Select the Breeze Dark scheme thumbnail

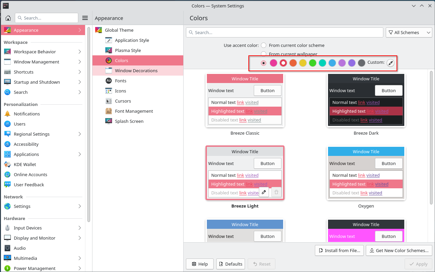366,100
